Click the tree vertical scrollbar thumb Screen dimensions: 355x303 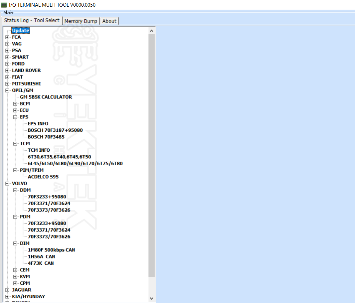pyautogui.click(x=152, y=155)
